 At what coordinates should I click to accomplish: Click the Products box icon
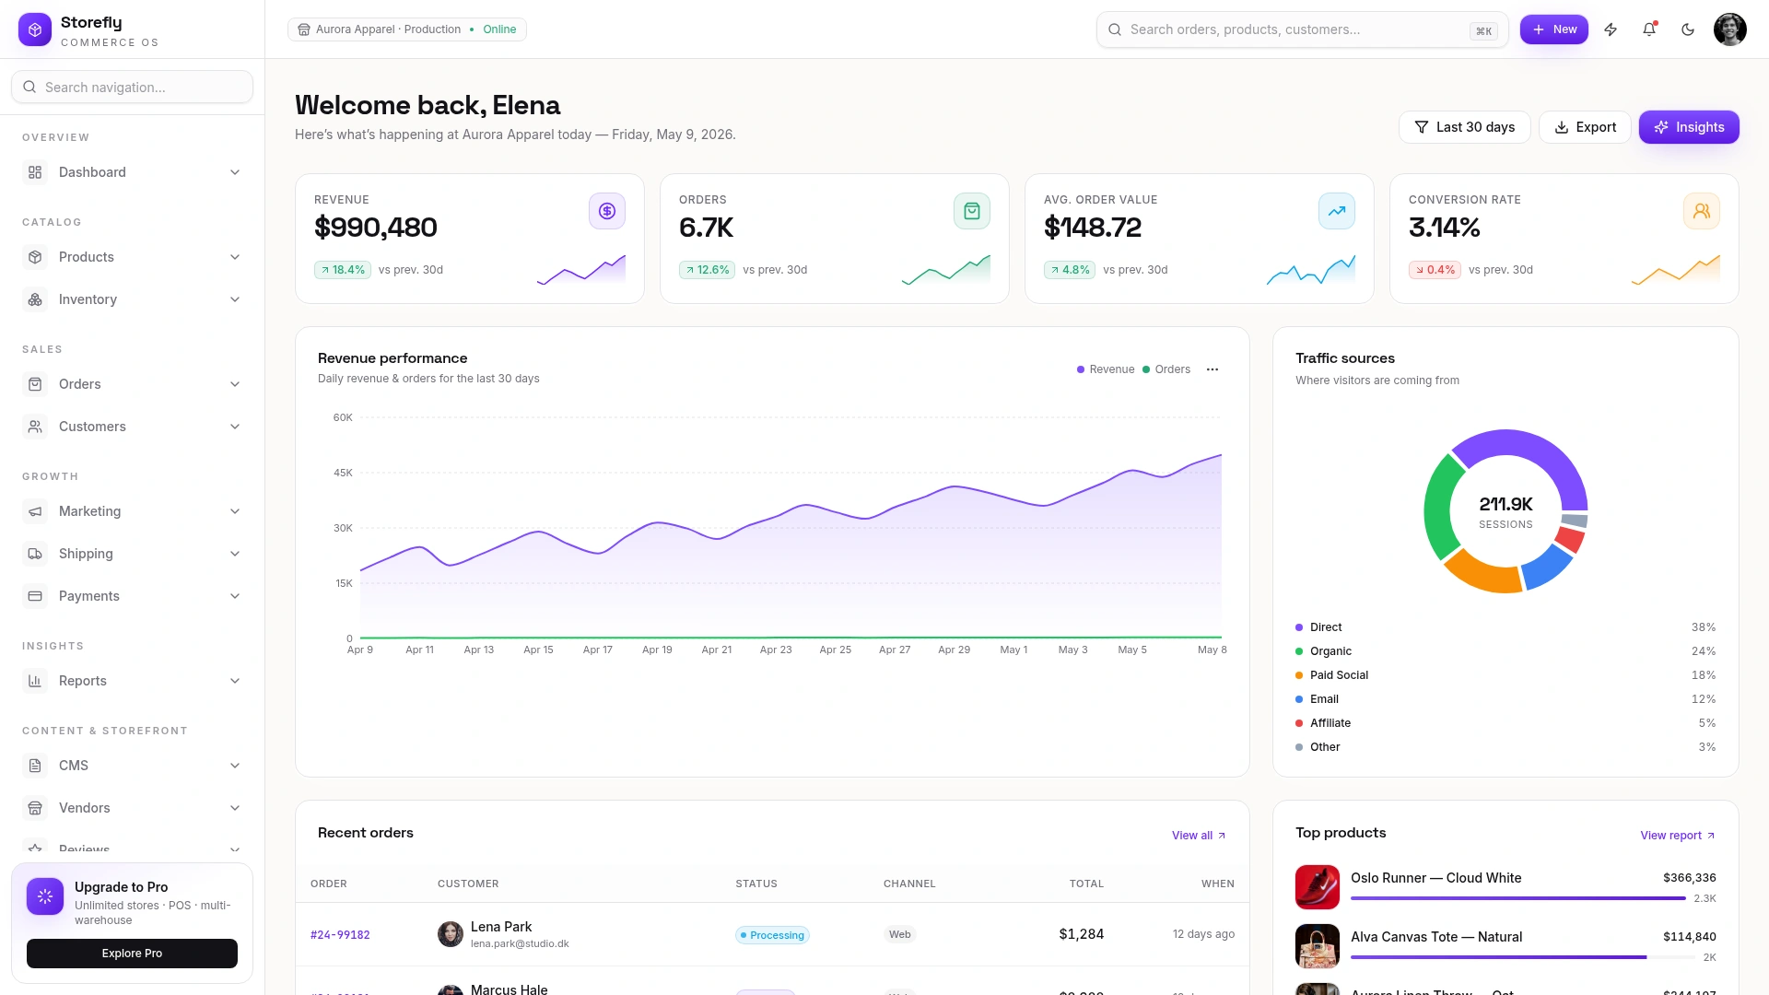click(35, 257)
